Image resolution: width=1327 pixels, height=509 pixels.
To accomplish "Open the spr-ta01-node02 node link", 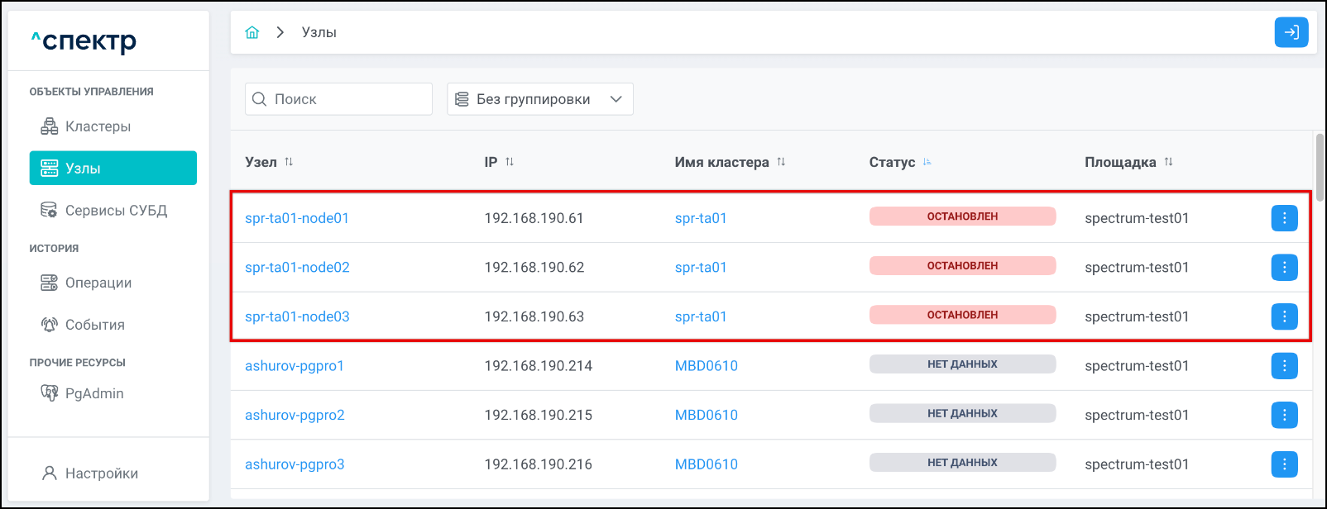I will [297, 268].
